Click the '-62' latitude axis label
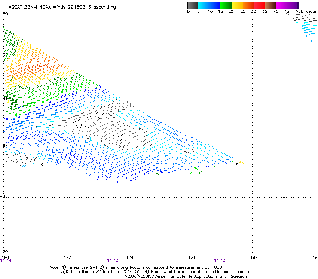 [x=4, y=55]
